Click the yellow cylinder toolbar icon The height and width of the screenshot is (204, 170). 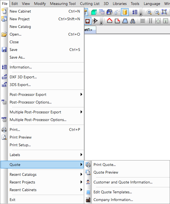pos(125,12)
